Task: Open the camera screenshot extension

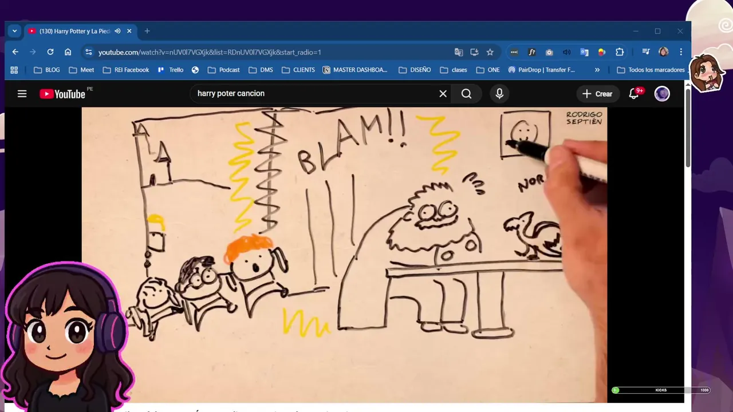Action: [x=549, y=52]
